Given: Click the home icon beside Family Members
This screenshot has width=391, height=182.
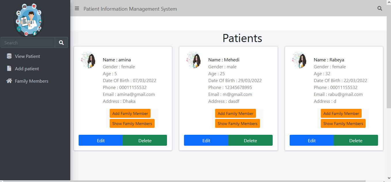Looking at the screenshot, I should 9,81.
